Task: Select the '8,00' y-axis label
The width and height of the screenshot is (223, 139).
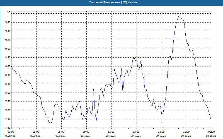Action: (x=8, y=93)
